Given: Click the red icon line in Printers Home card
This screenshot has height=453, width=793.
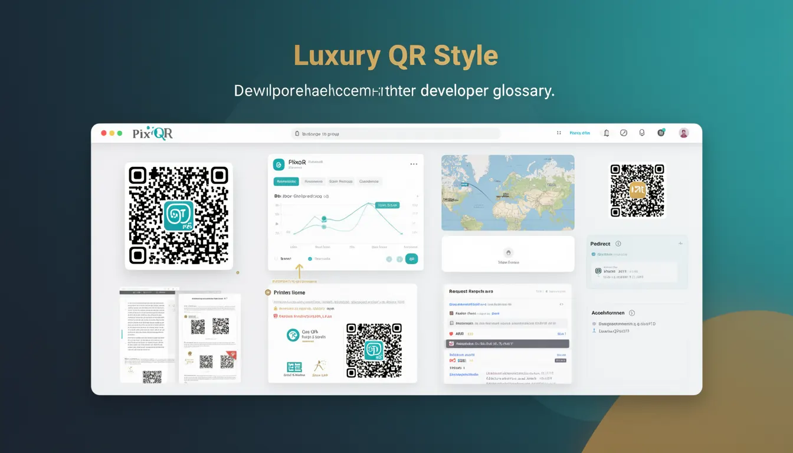Looking at the screenshot, I should (x=303, y=316).
